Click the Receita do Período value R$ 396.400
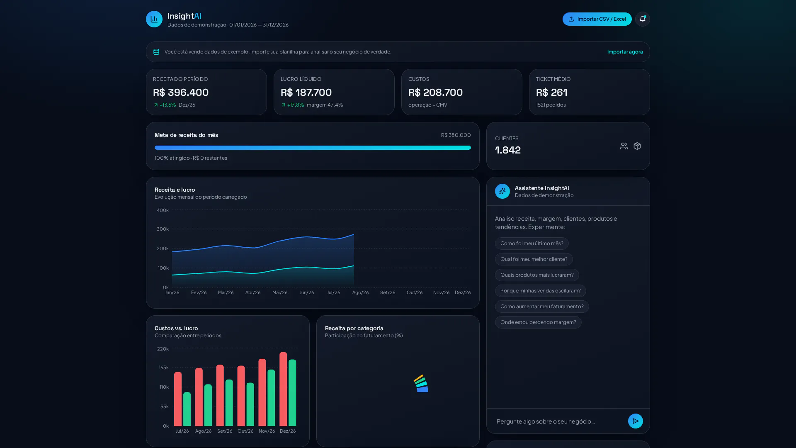Image resolution: width=796 pixels, height=448 pixels. coord(181,92)
